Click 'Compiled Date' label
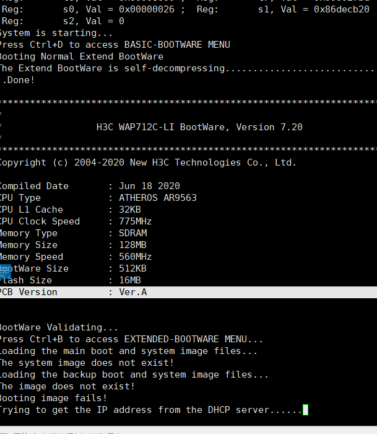This screenshot has height=434, width=377. (34, 186)
